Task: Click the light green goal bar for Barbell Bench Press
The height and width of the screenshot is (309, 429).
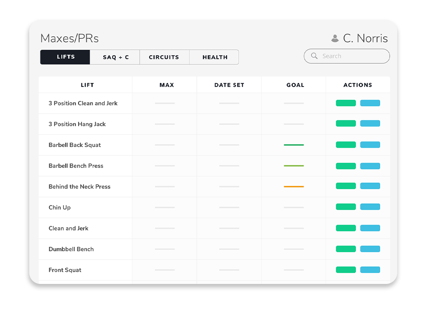Action: pos(294,166)
